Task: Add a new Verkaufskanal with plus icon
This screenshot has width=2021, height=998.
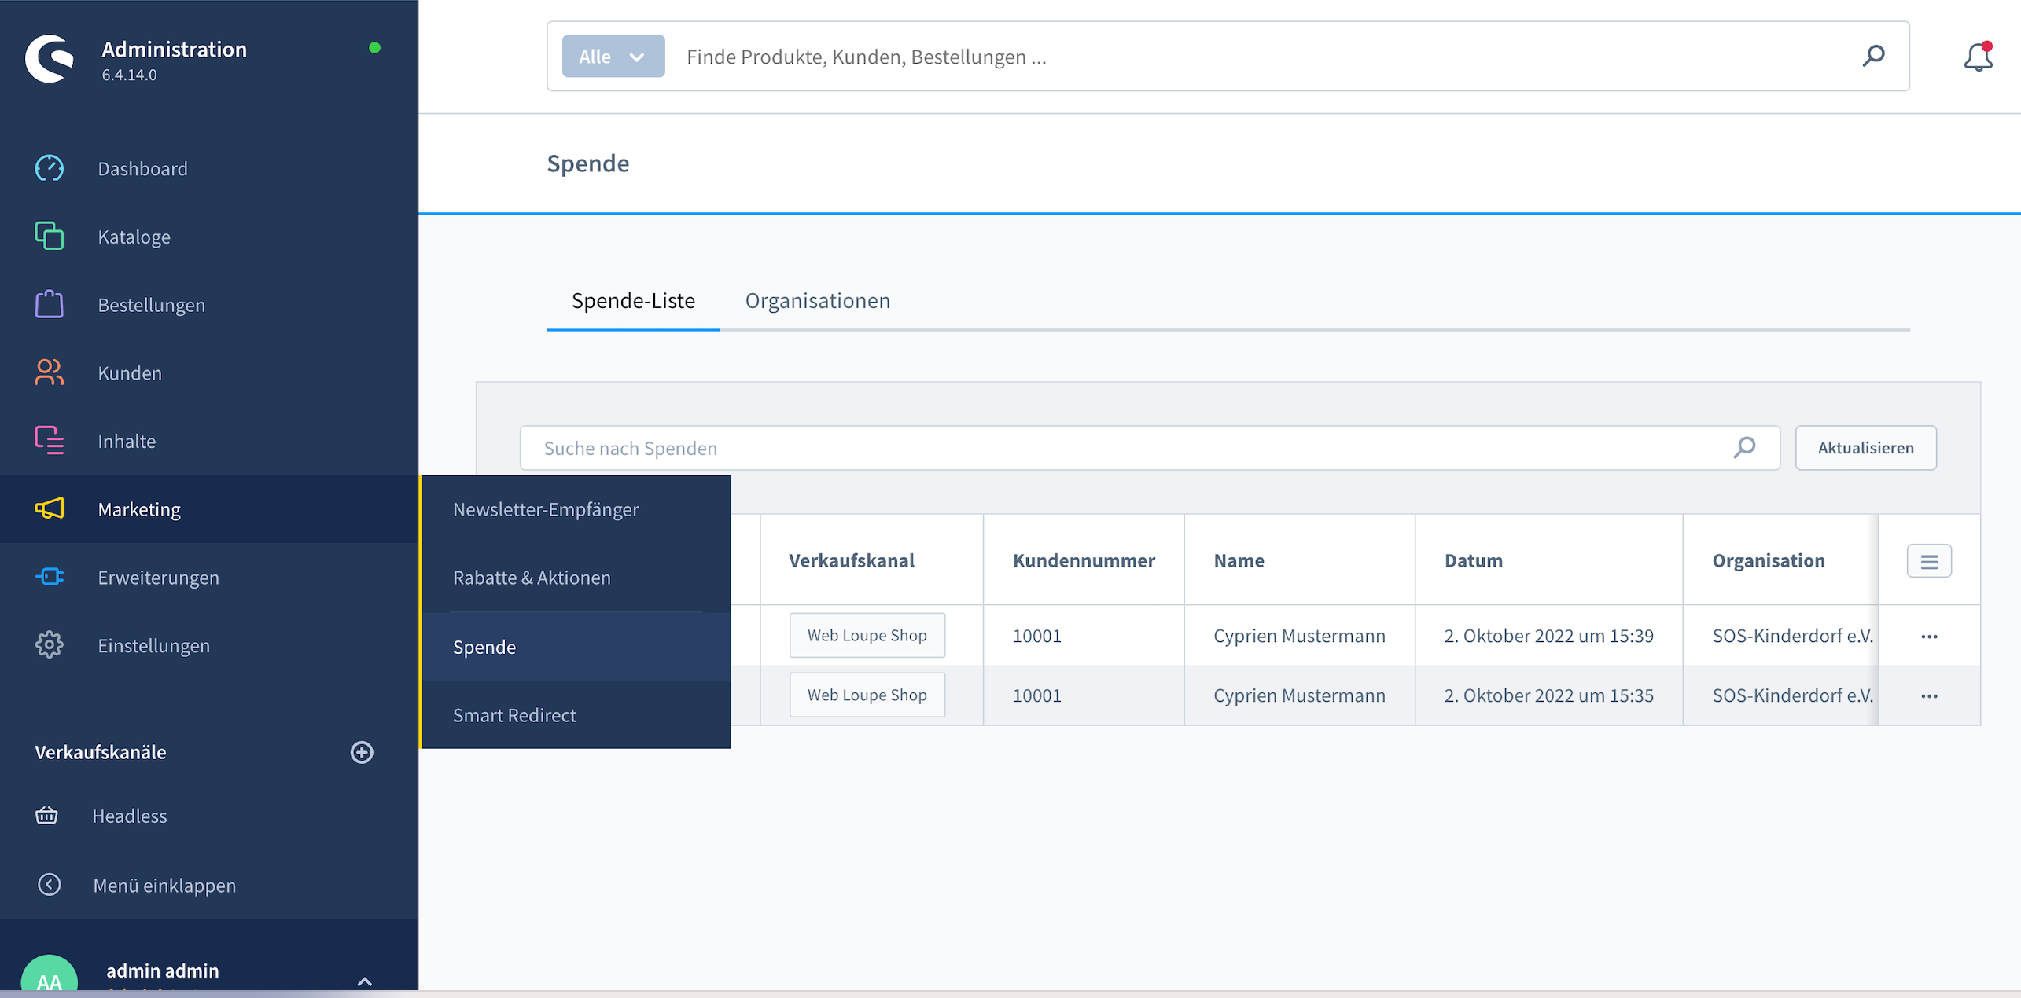Action: (362, 752)
